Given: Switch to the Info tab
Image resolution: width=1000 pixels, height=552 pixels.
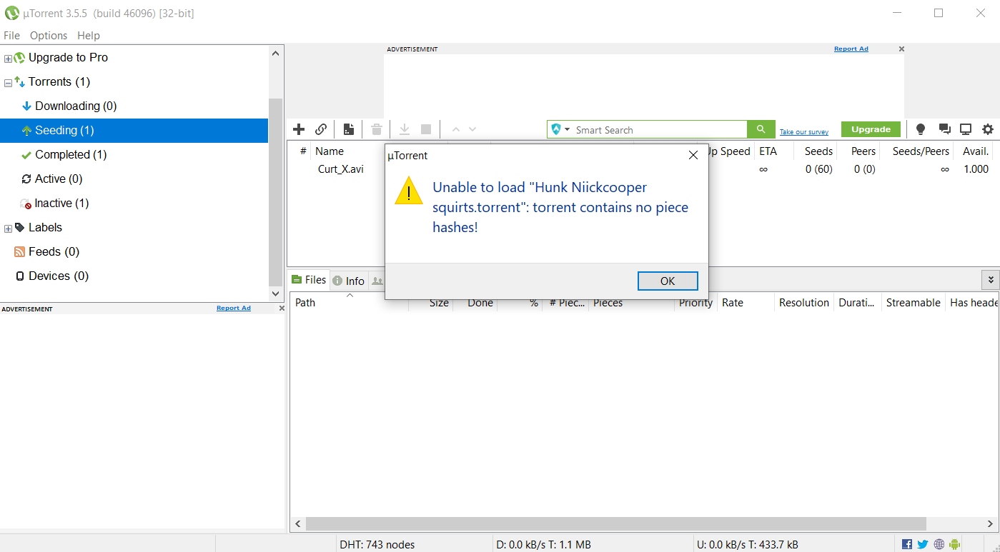Looking at the screenshot, I should [x=348, y=281].
